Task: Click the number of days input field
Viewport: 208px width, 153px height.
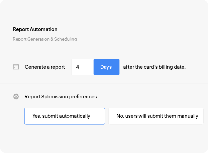Action: [82, 67]
